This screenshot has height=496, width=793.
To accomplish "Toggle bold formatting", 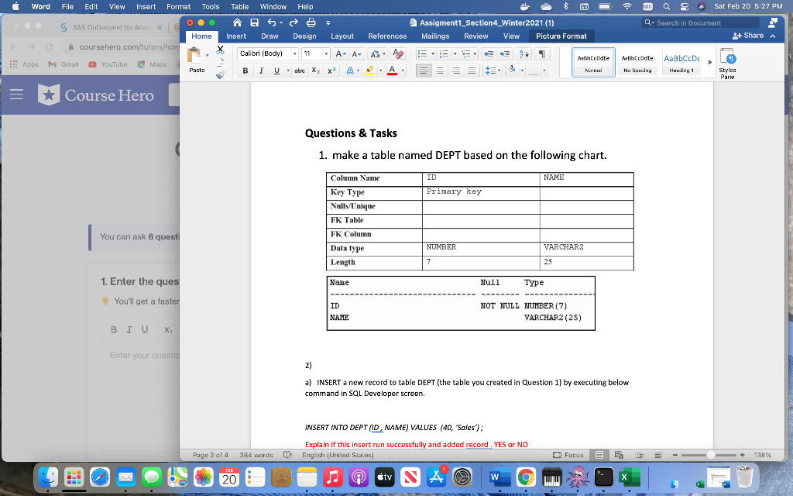I will (245, 70).
